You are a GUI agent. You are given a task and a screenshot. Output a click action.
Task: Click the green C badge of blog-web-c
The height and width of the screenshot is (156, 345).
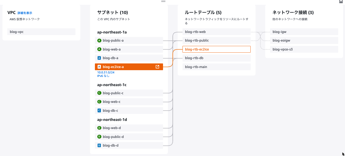click(x=99, y=102)
